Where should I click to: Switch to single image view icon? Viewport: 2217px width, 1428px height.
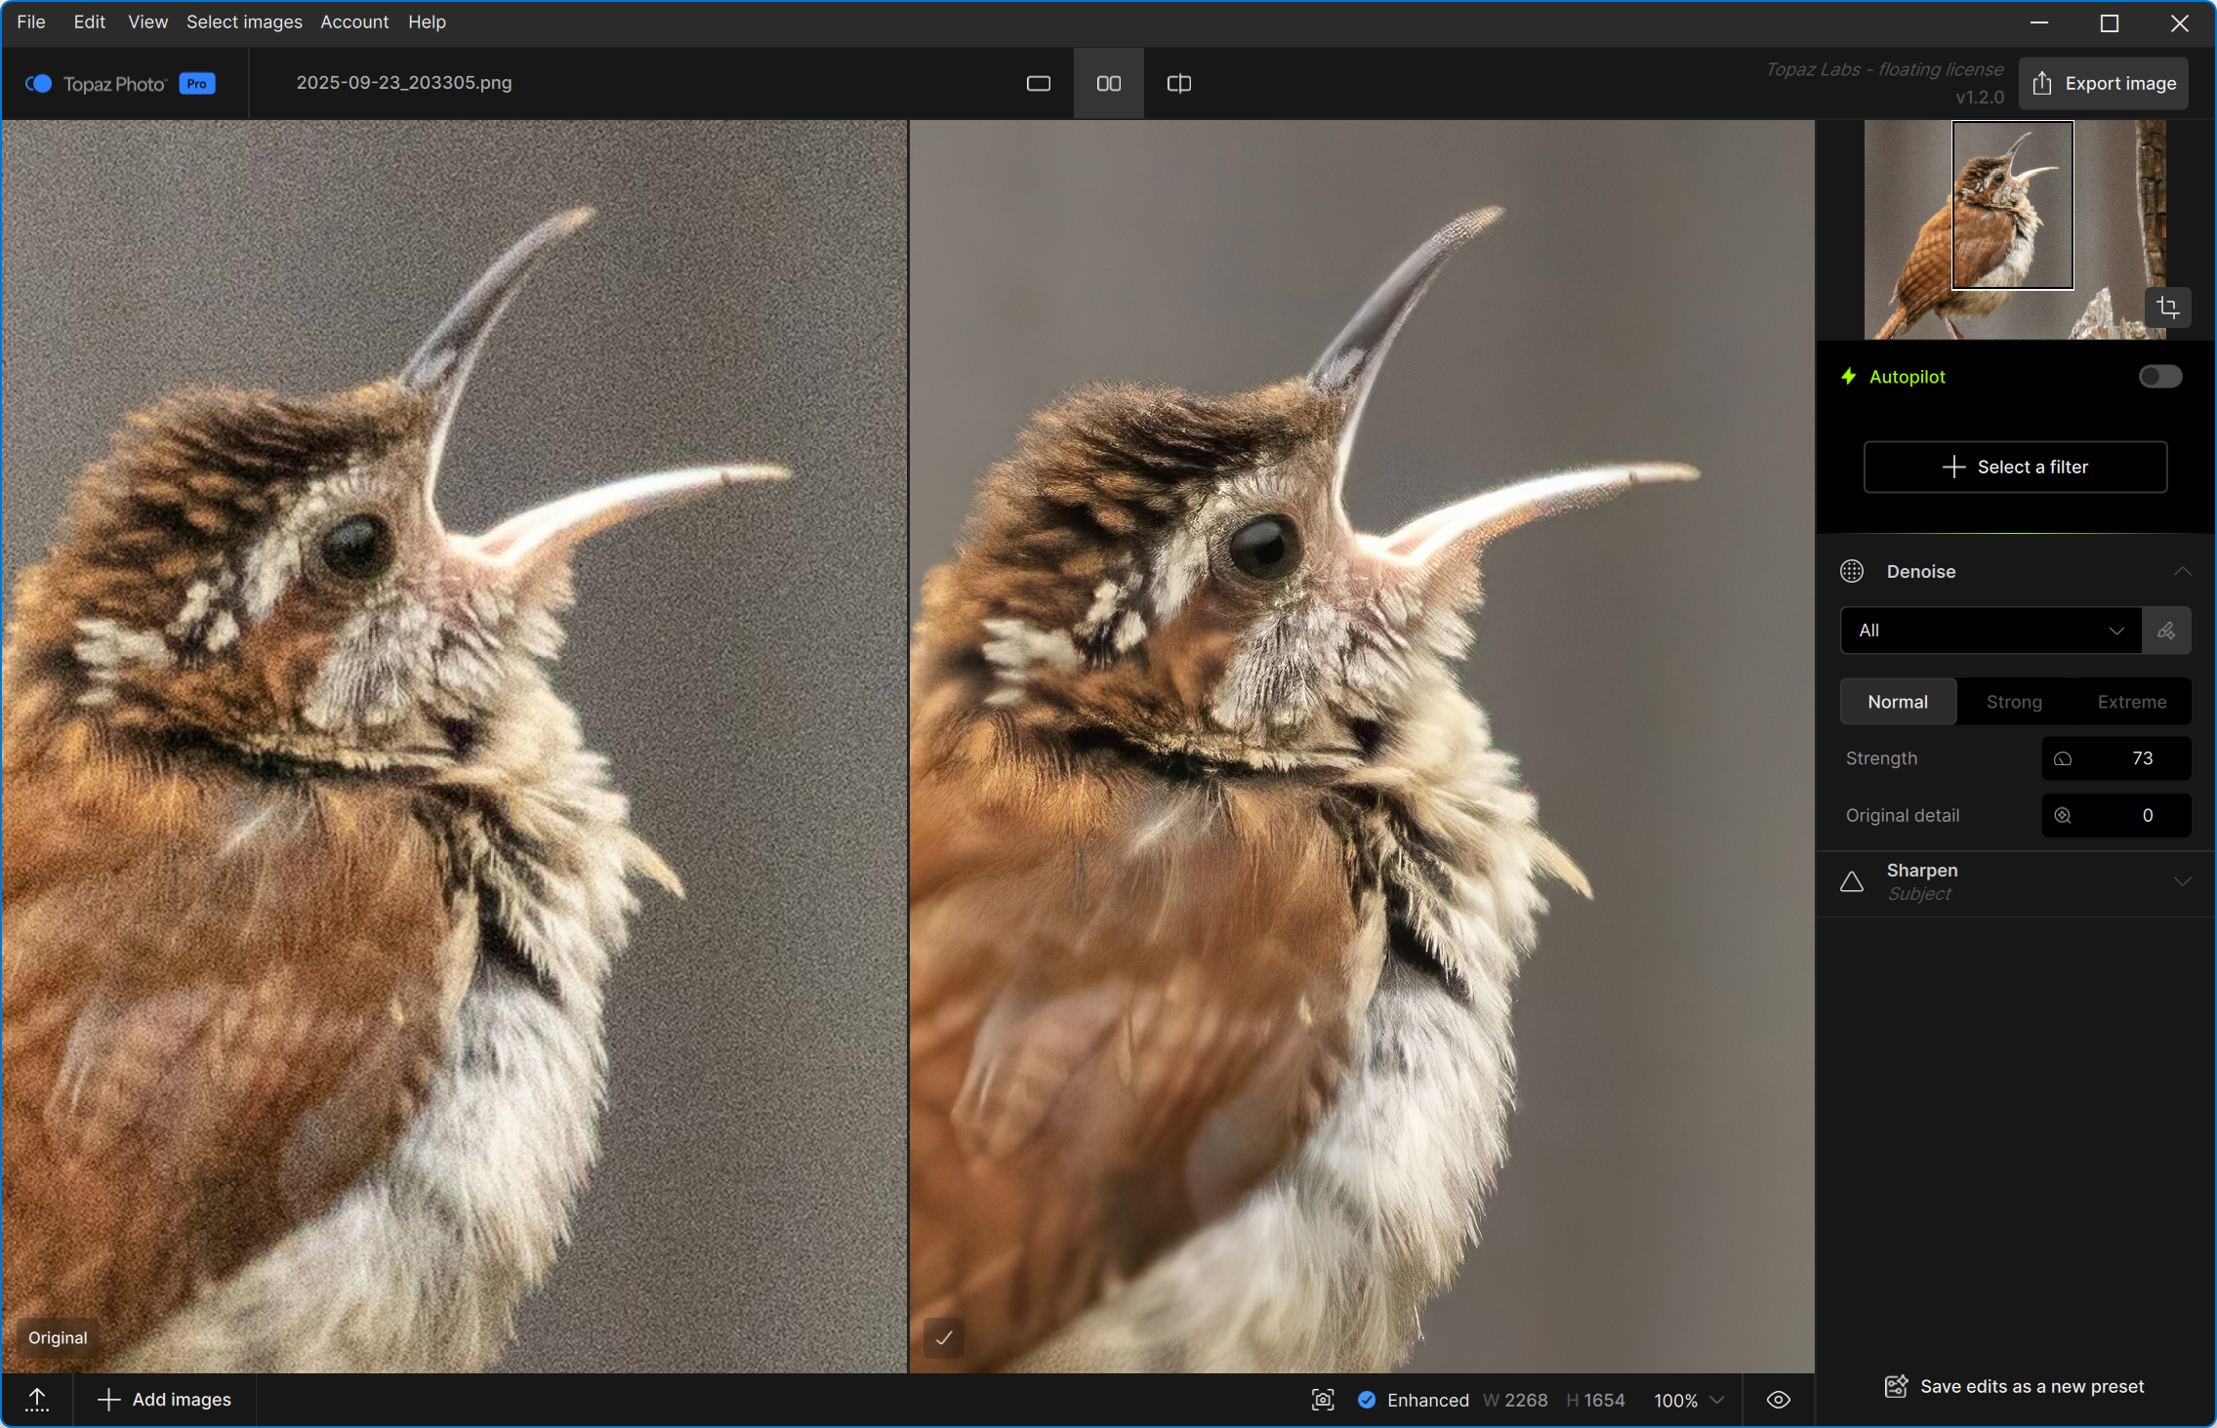coord(1038,84)
